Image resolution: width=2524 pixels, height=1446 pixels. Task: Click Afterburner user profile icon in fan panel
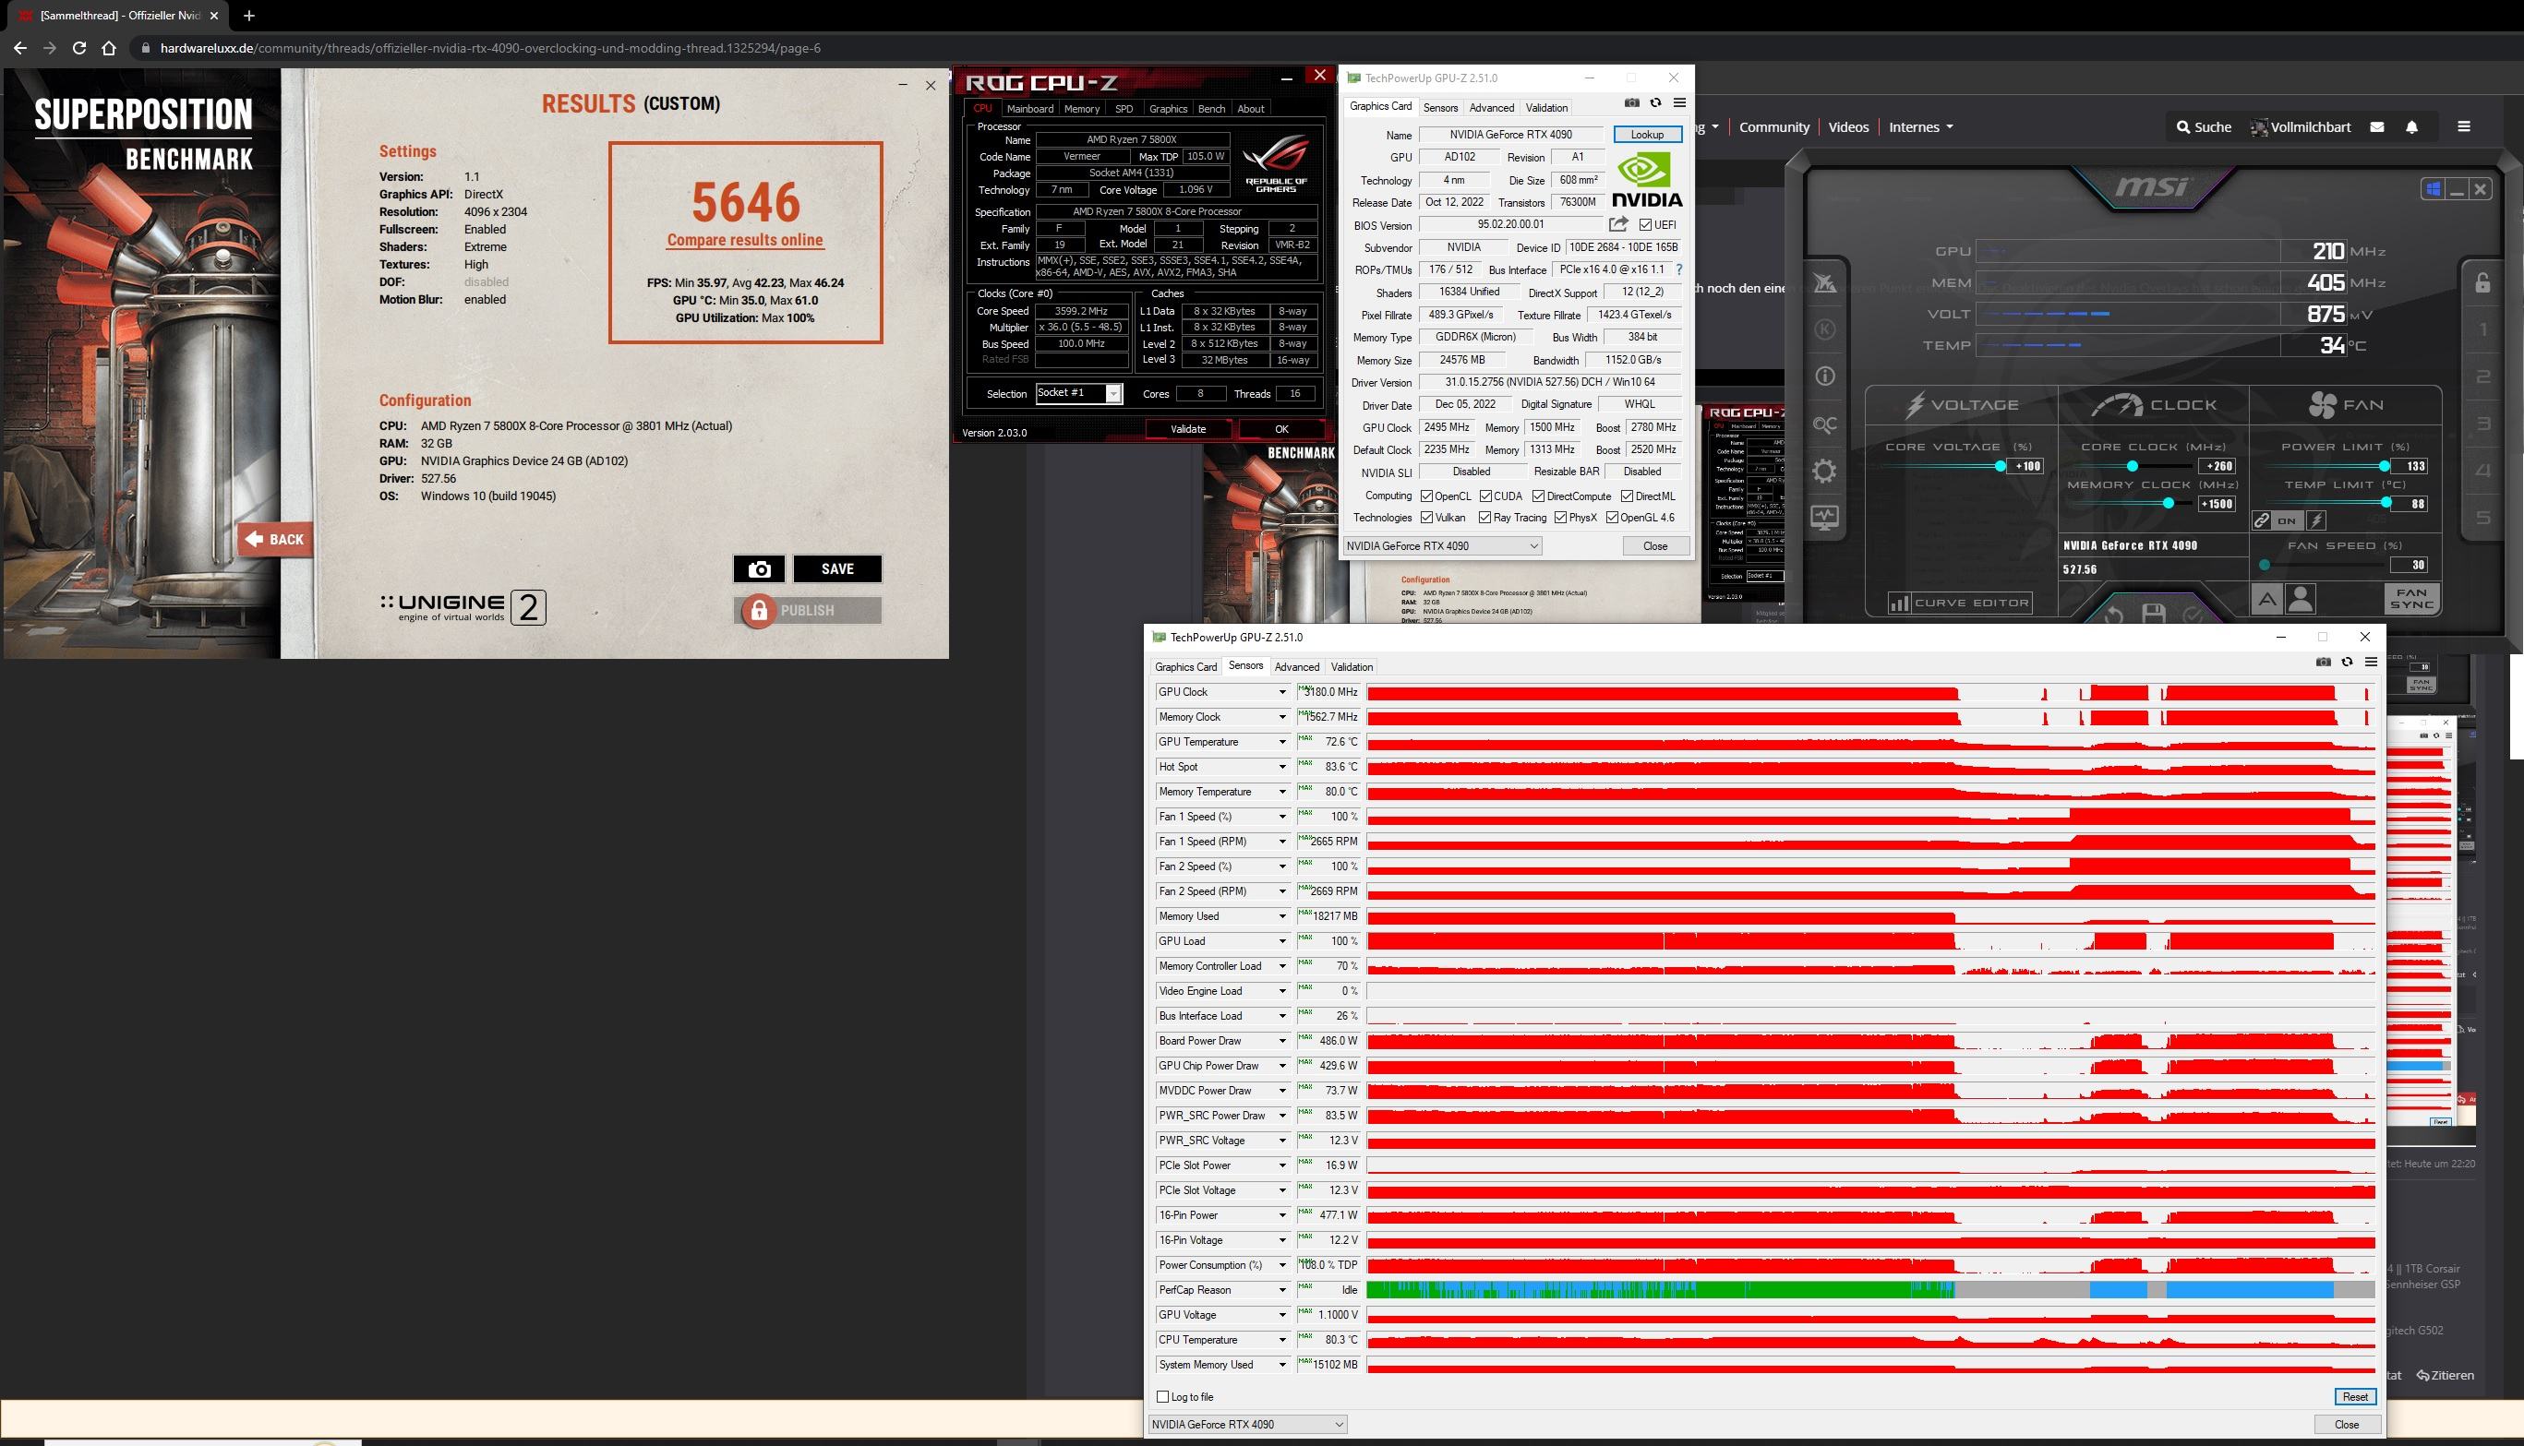click(2301, 599)
